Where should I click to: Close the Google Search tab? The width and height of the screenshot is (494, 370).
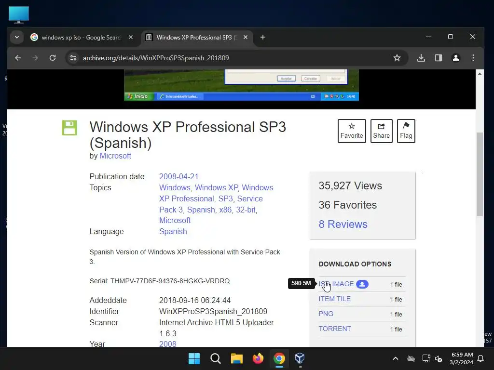tap(131, 38)
